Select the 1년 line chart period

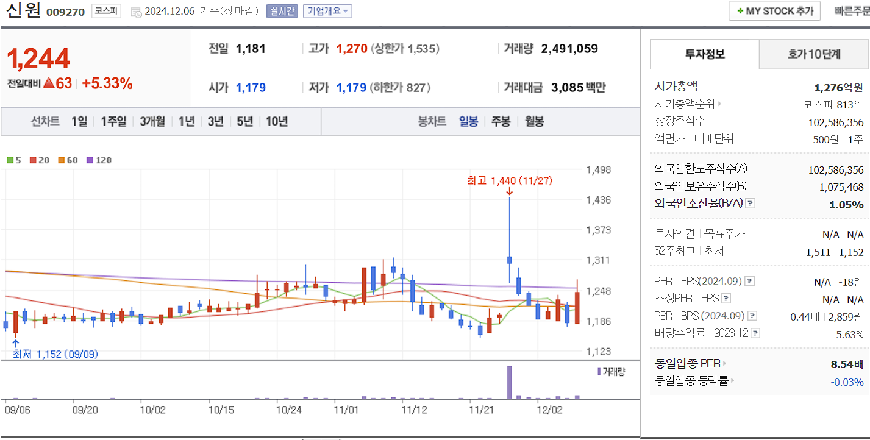pyautogui.click(x=187, y=121)
